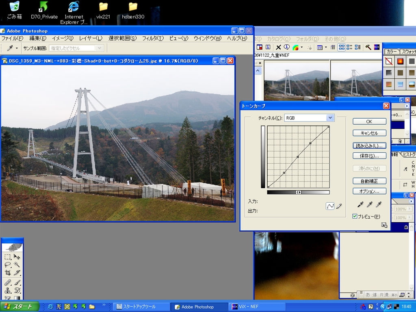Select the Magic Wand tool
416x312 pixels.
tap(17, 264)
